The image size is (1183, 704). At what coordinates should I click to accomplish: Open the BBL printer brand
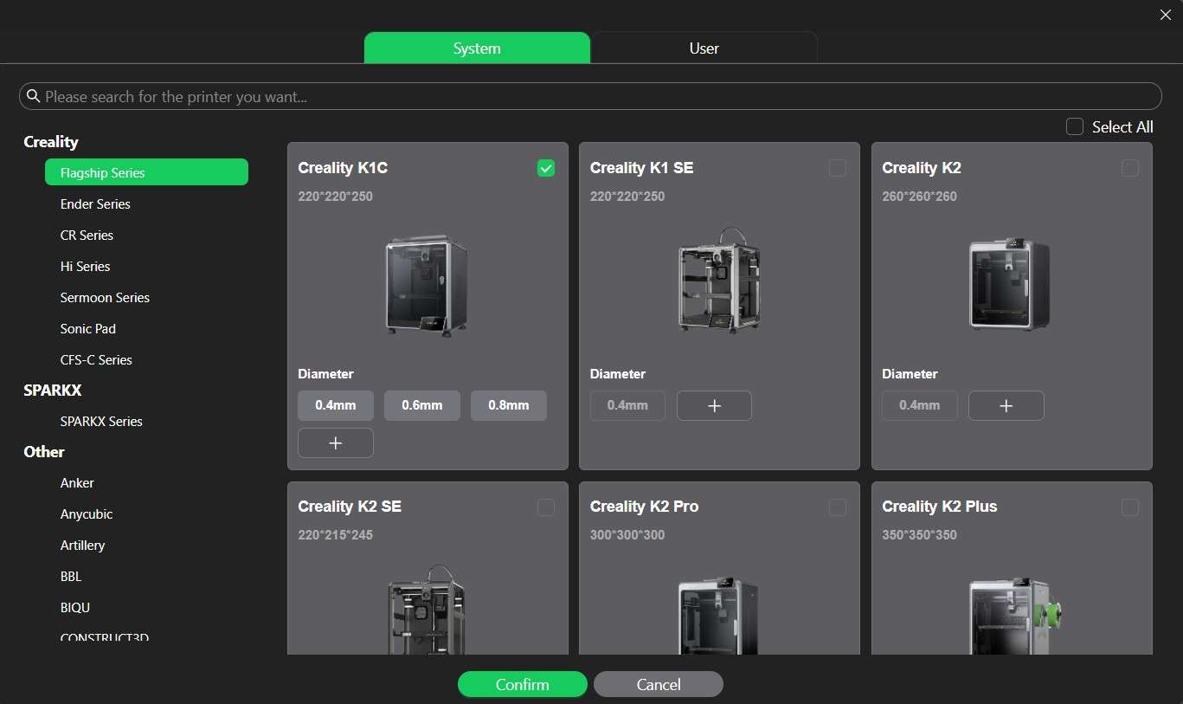(71, 576)
